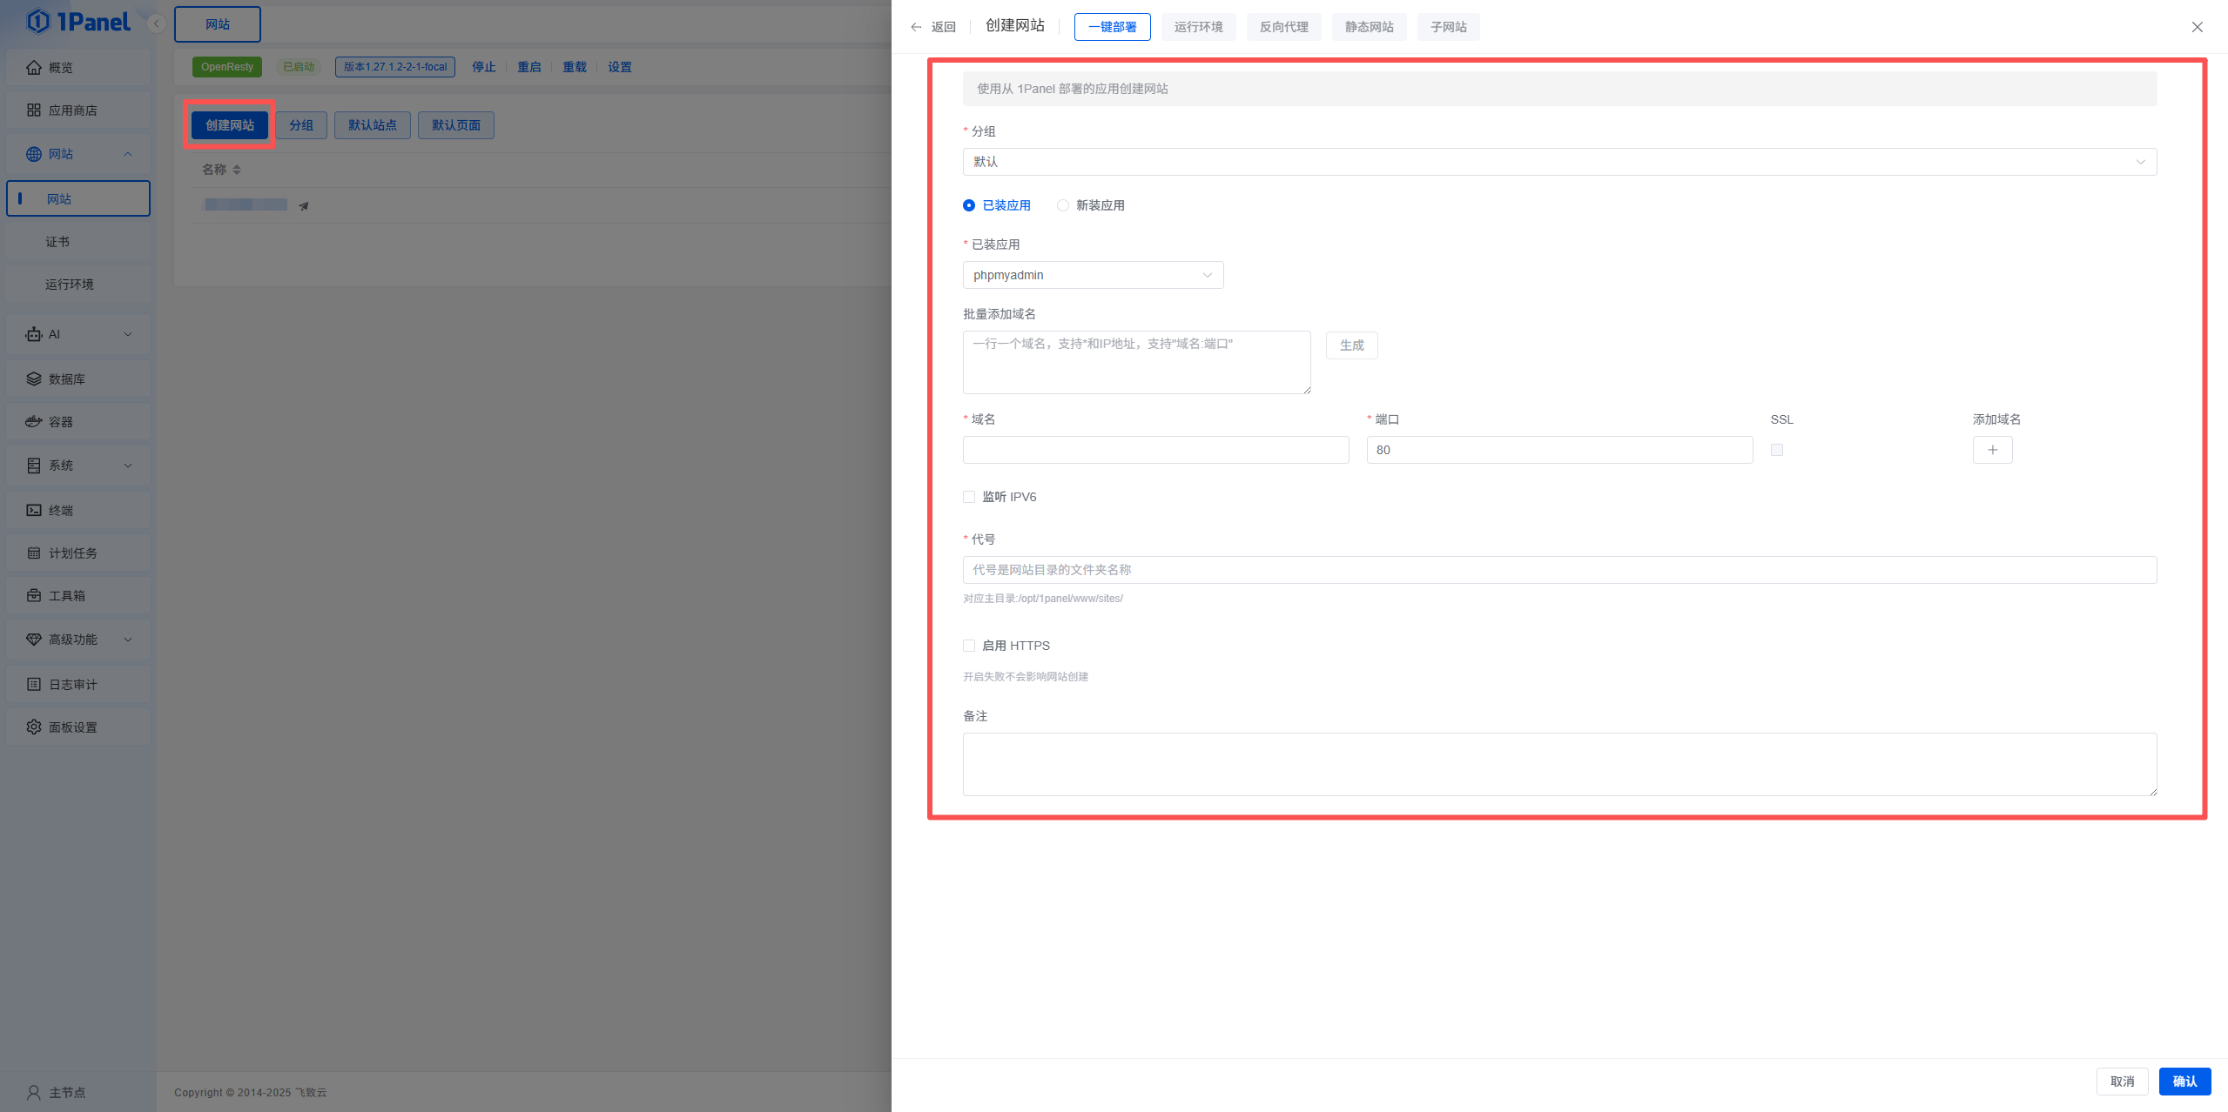Viewport: 2228px width, 1112px height.
Task: Switch to the 反向代理 tab
Action: [1282, 27]
